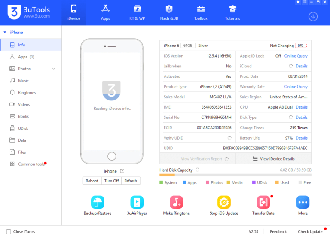
Task: Open Disk Type Details link
Action: (x=302, y=117)
